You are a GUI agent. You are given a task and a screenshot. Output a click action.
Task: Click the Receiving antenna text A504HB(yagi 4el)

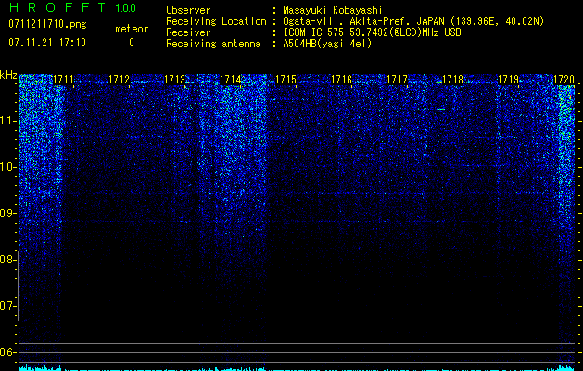pyautogui.click(x=327, y=44)
